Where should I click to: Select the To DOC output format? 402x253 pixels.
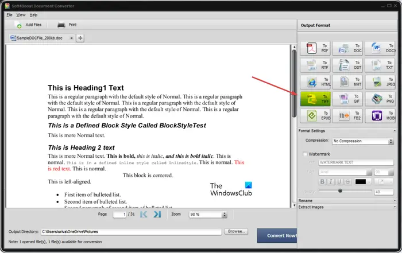click(x=347, y=48)
